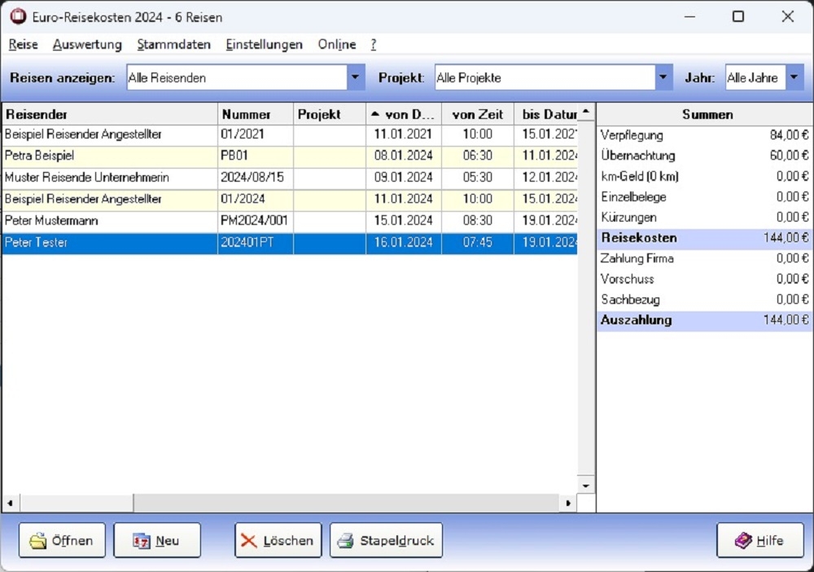Screen dimensions: 814x572
Task: Sort by the bis Datum column header
Action: pyautogui.click(x=546, y=114)
